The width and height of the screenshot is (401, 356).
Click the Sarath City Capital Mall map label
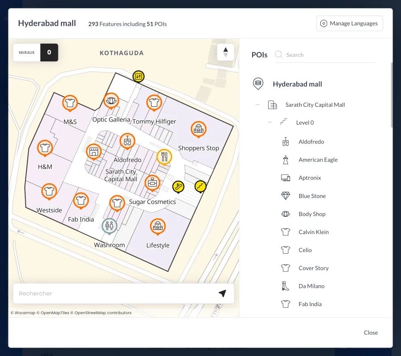click(121, 175)
